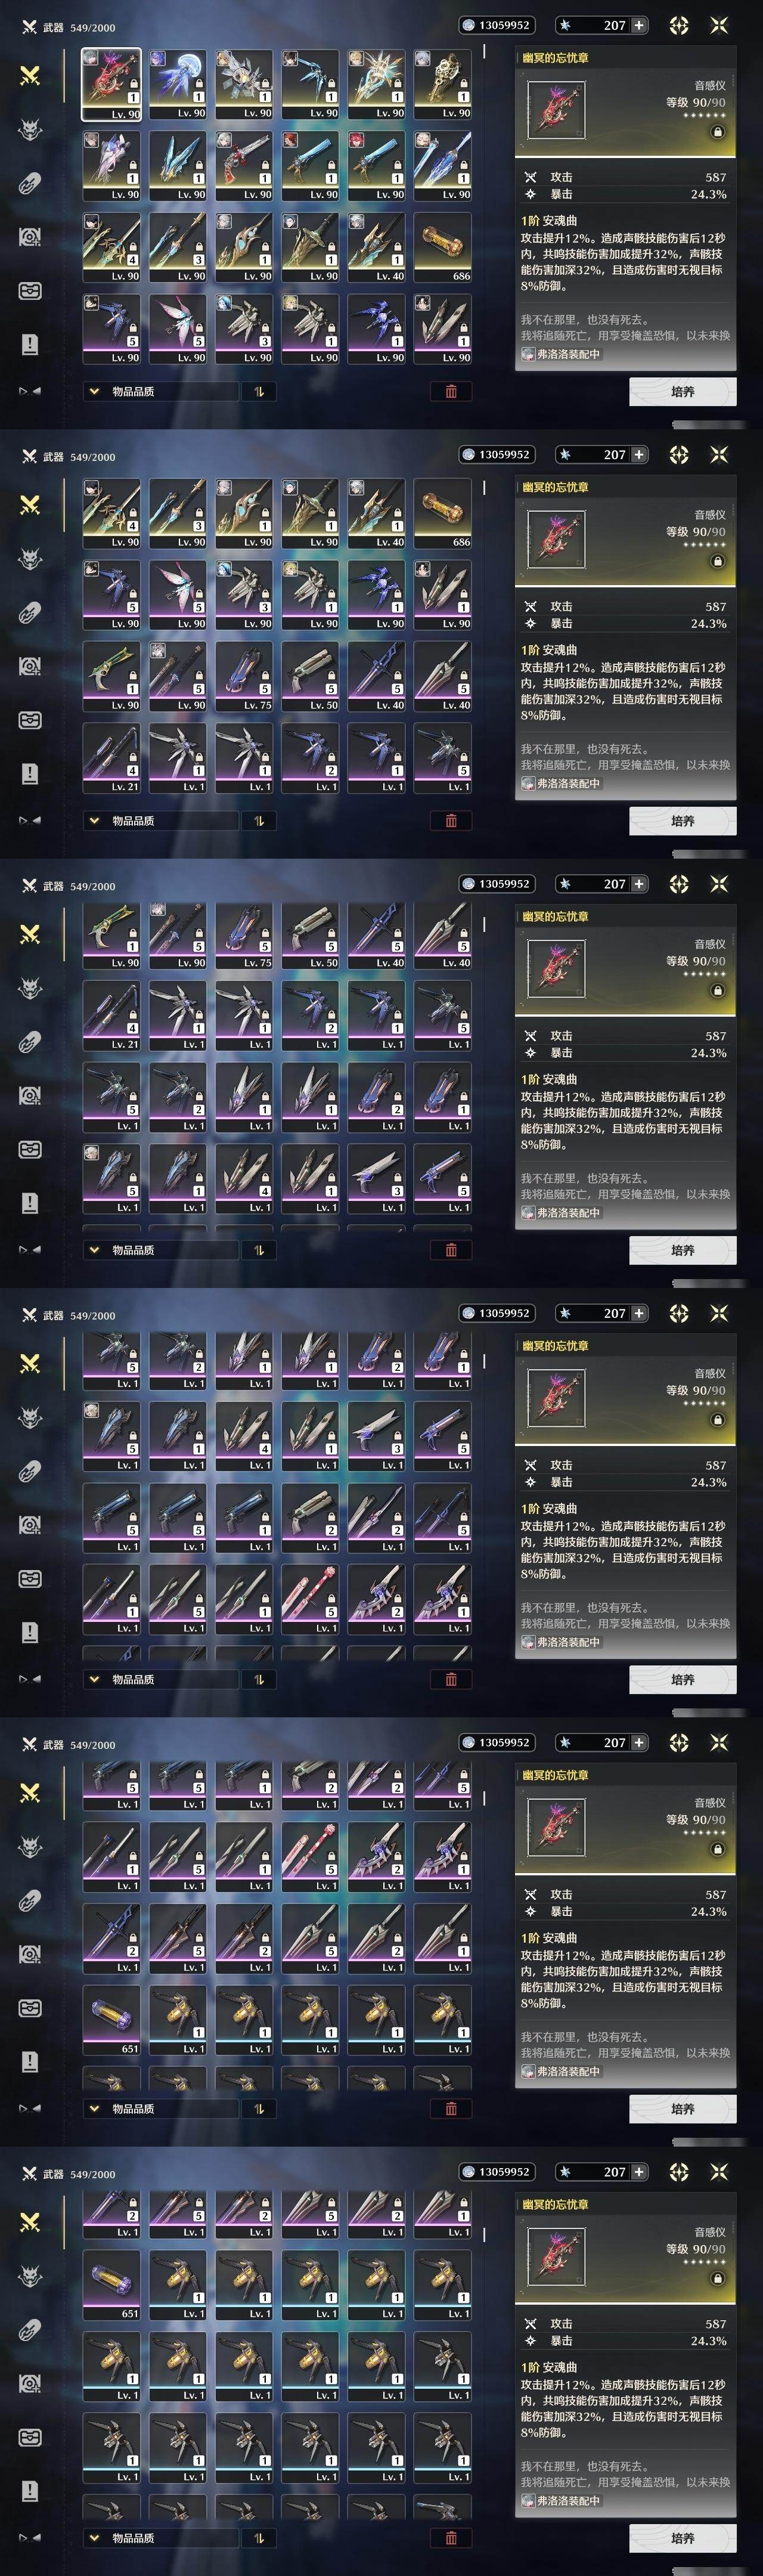Screen dimensions: 763x2576
Task: Open the pill-shaped materials category in topmost sidebar
Action: 30,184
